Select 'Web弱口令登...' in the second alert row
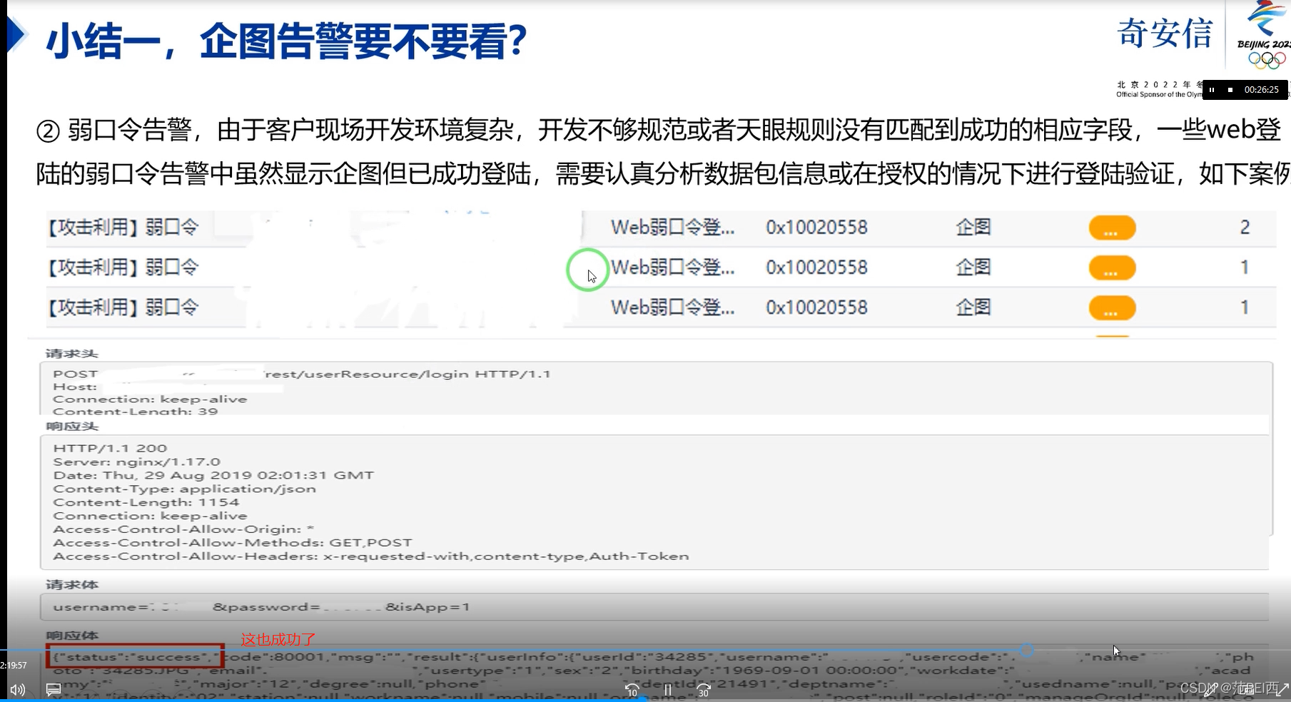This screenshot has height=702, width=1291. (672, 268)
